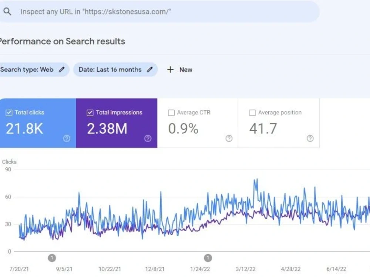Add a New filter
Viewport: 370px width, 277px height.
point(180,70)
